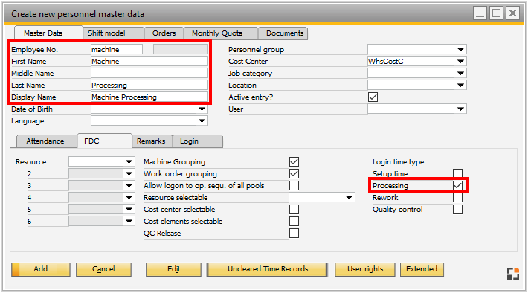
Task: Enable Allow logon to op. sequ. of all pools
Action: 294,186
